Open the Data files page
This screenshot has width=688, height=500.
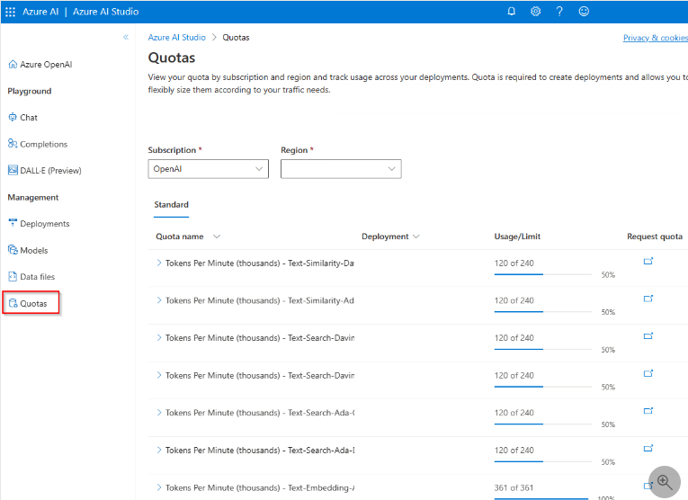pyautogui.click(x=31, y=277)
